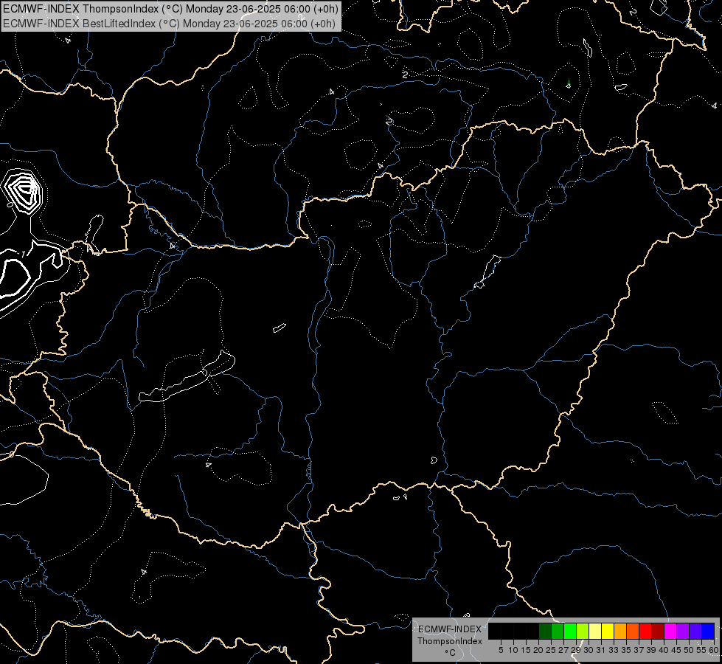
Task: Click the BestLiftedIndex title line at top
Action: click(x=169, y=24)
